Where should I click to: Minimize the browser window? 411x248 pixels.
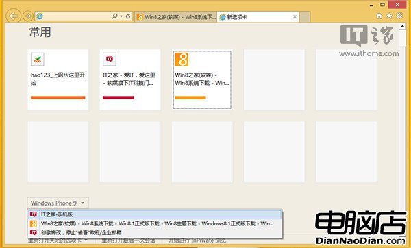point(371,5)
